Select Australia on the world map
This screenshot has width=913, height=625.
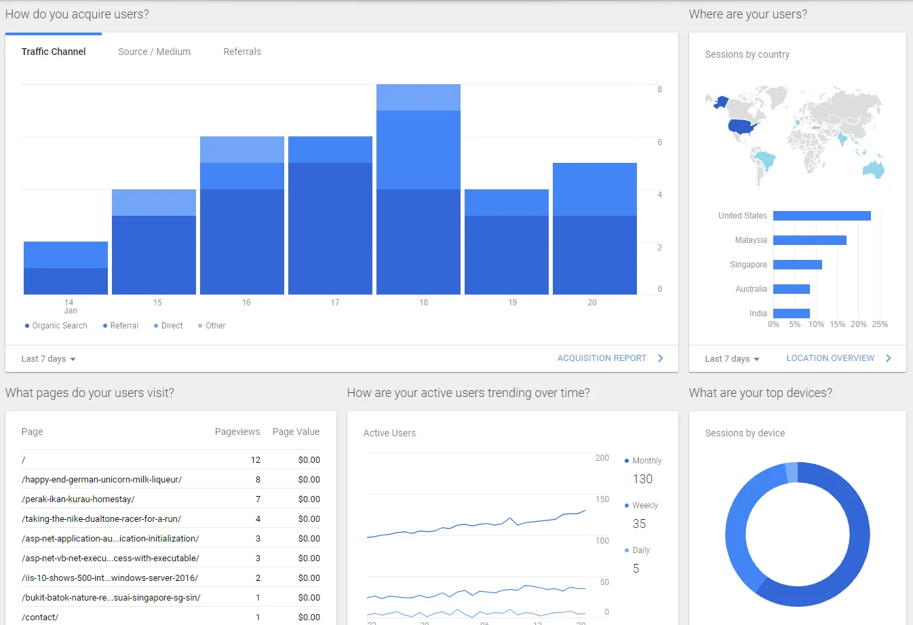pos(872,168)
